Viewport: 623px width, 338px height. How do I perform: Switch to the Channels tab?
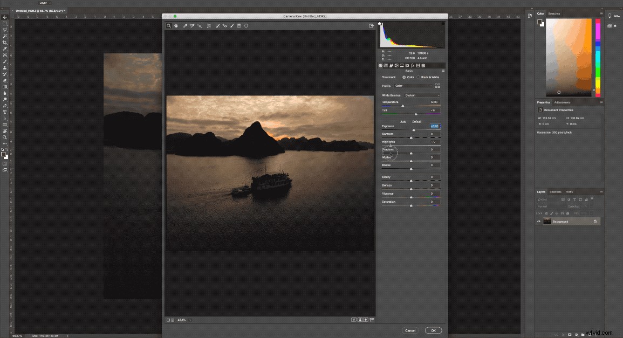[x=555, y=192]
